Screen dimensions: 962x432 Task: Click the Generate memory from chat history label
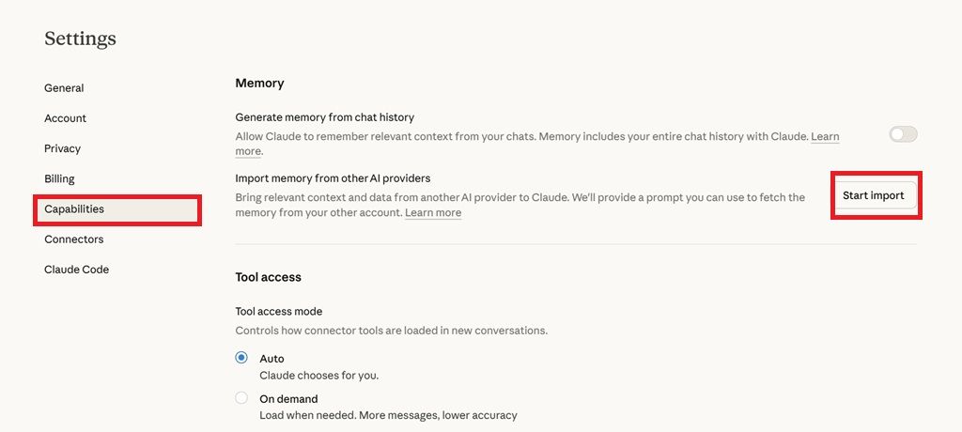324,117
